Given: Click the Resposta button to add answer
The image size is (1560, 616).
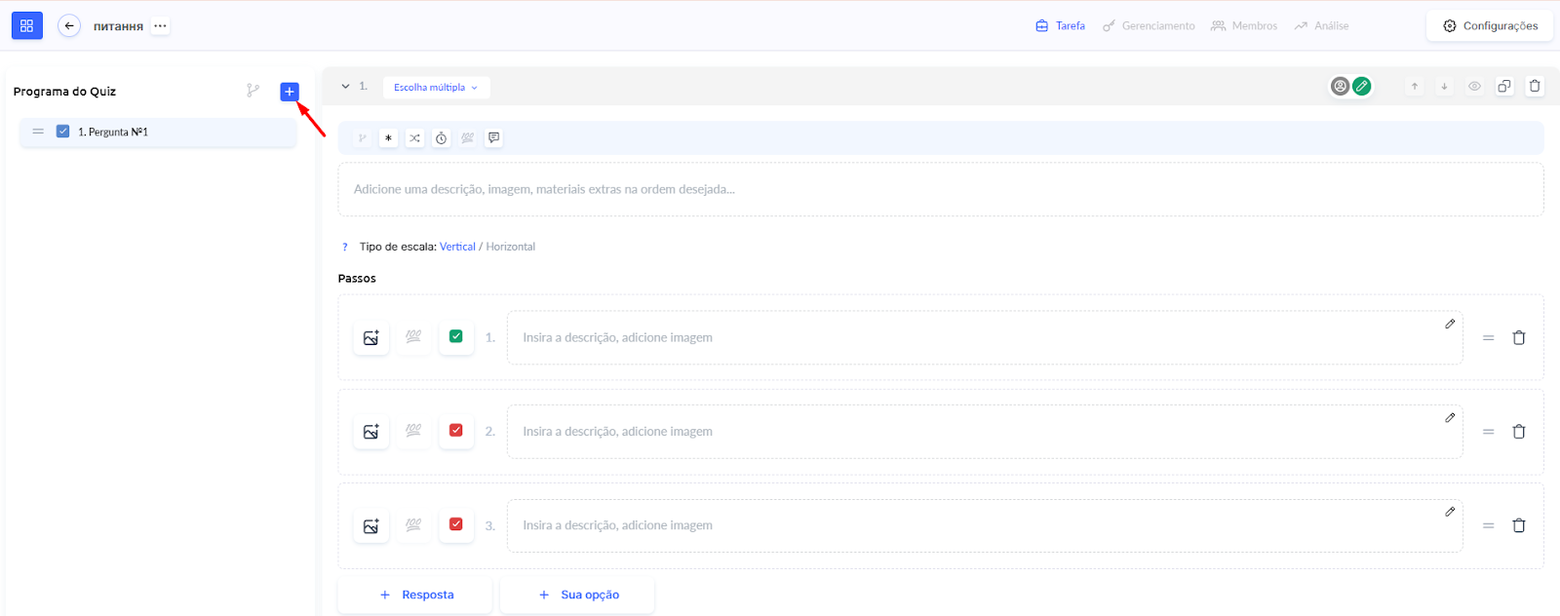Looking at the screenshot, I should (x=415, y=595).
